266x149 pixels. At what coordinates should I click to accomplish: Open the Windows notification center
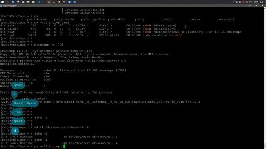[261, 2]
